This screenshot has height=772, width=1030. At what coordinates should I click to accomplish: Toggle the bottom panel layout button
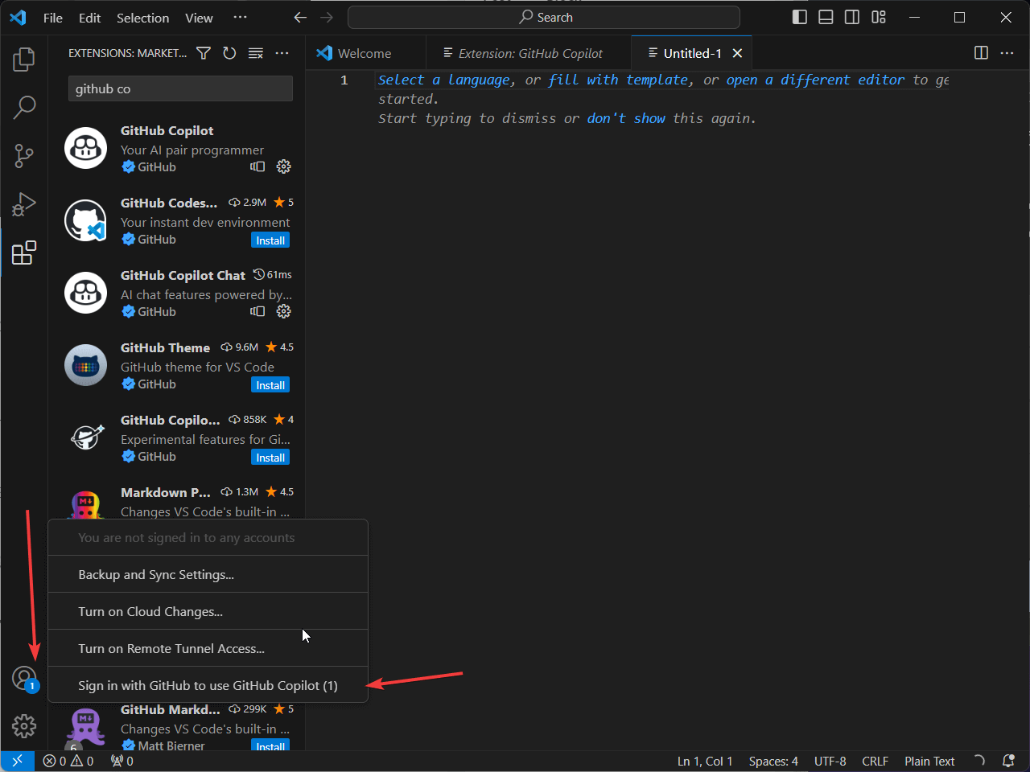tap(826, 17)
